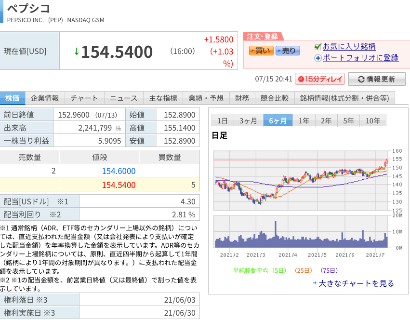
Task: Refresh data with 情報更新 button
Action: point(377,79)
